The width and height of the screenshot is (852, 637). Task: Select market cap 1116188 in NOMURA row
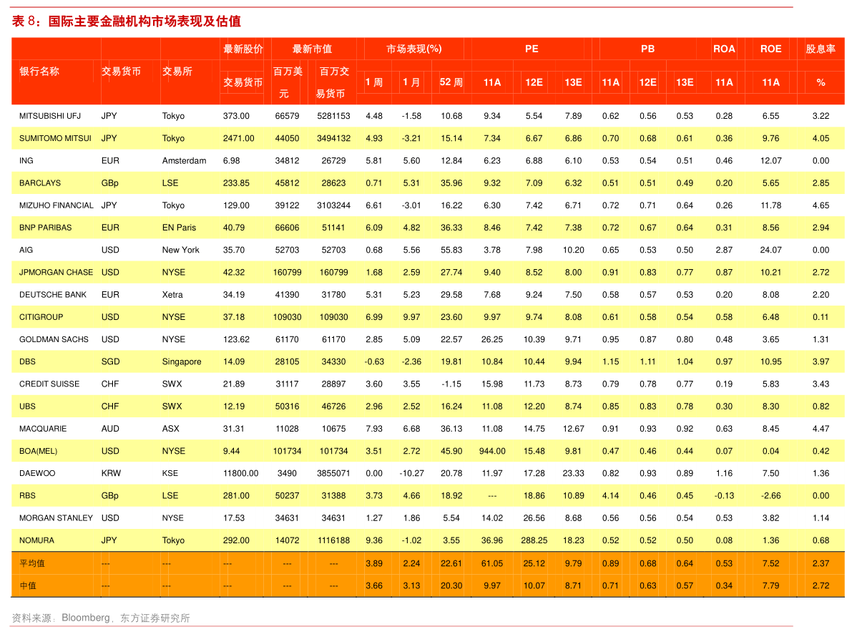click(333, 540)
